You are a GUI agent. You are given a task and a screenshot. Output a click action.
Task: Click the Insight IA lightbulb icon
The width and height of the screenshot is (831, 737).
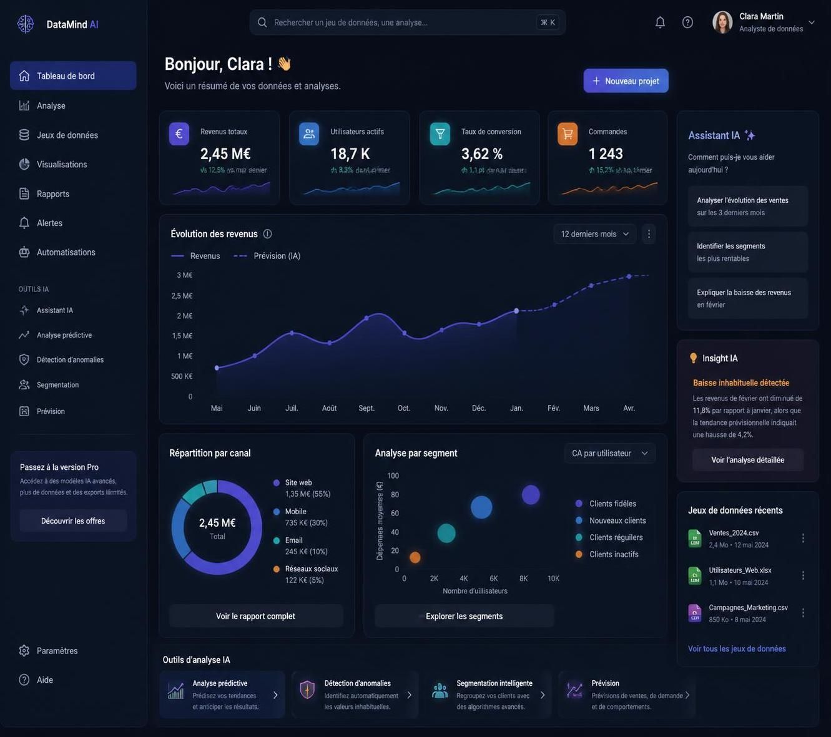[693, 358]
